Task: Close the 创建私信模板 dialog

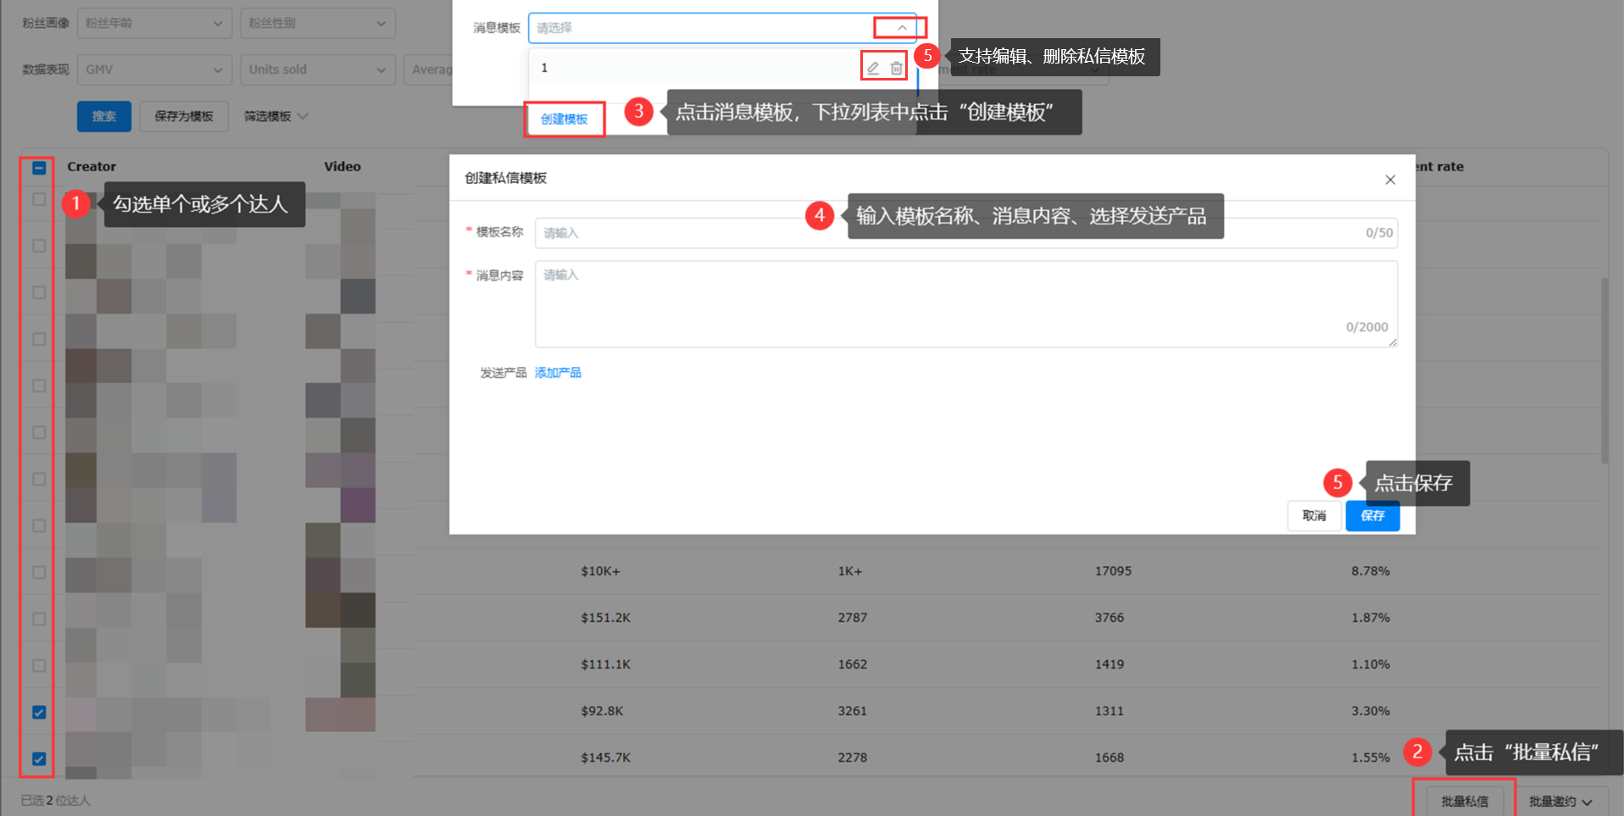Action: [x=1390, y=180]
